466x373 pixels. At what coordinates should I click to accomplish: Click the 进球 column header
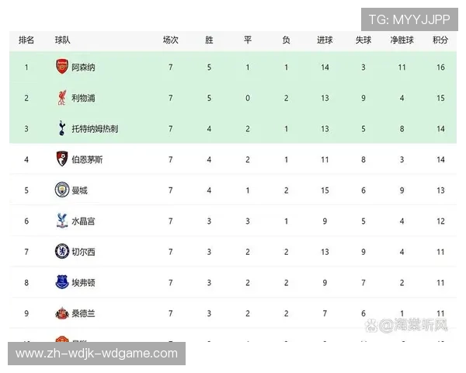tap(325, 40)
